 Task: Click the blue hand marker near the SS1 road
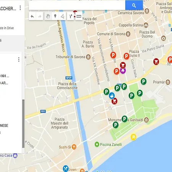[112, 96]
